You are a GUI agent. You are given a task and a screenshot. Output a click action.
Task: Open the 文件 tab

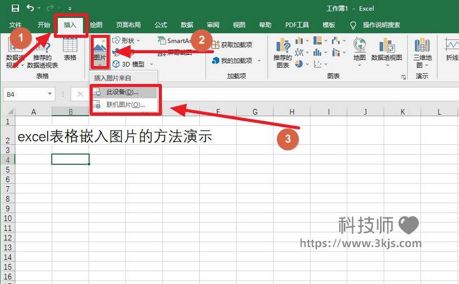pyautogui.click(x=15, y=25)
